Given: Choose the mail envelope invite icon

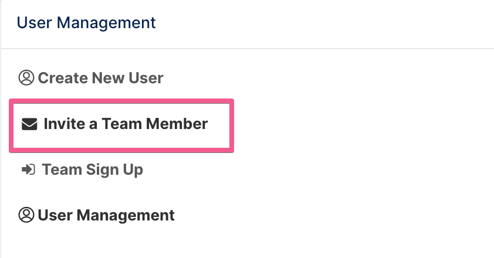Looking at the screenshot, I should click(29, 124).
